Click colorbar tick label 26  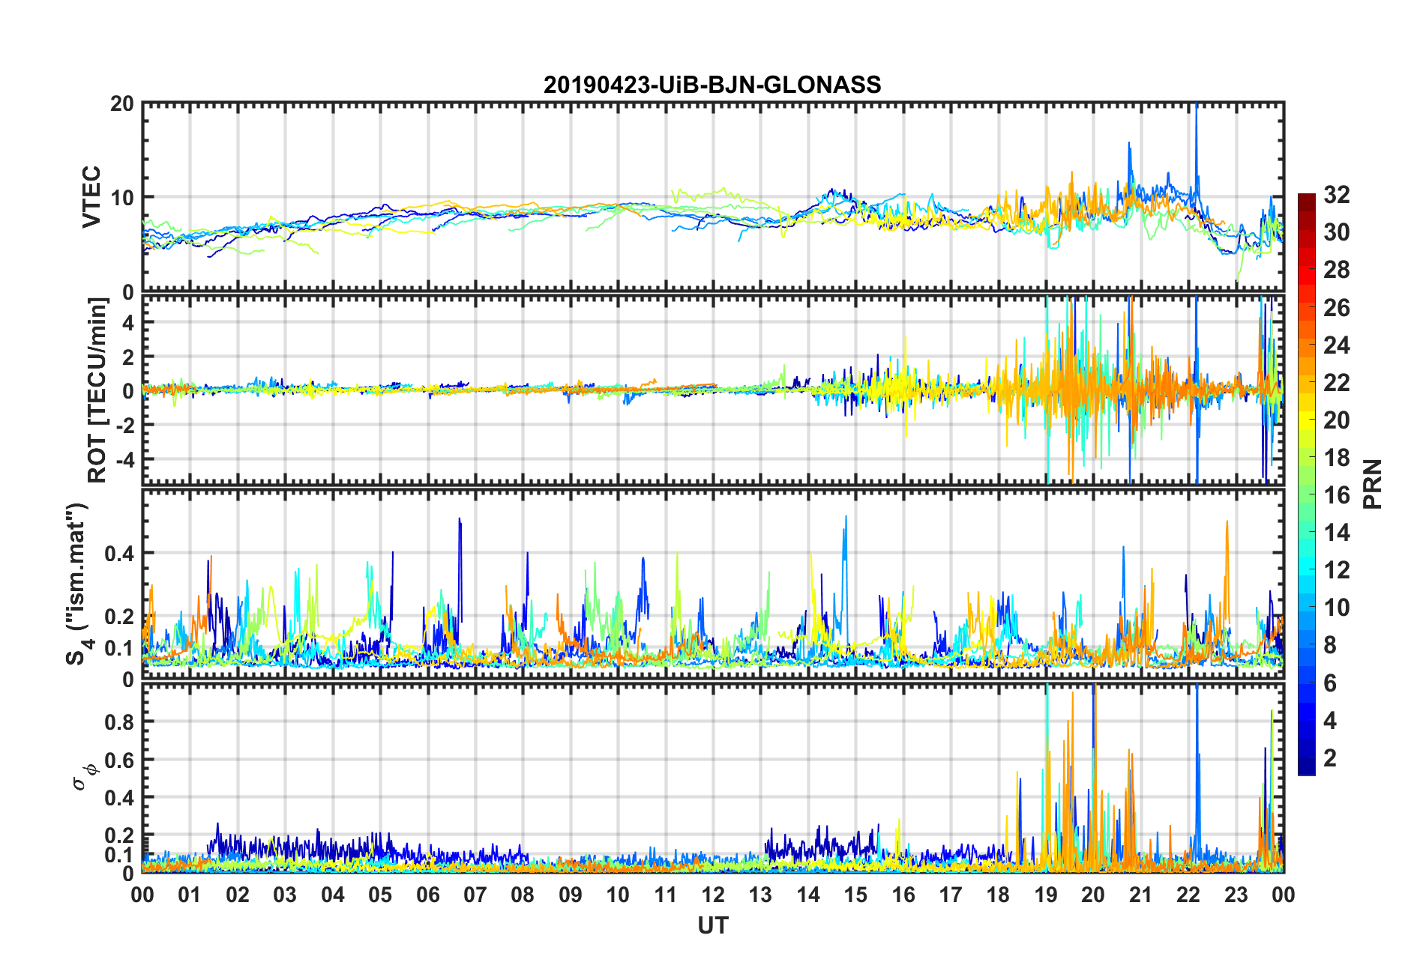click(1337, 307)
